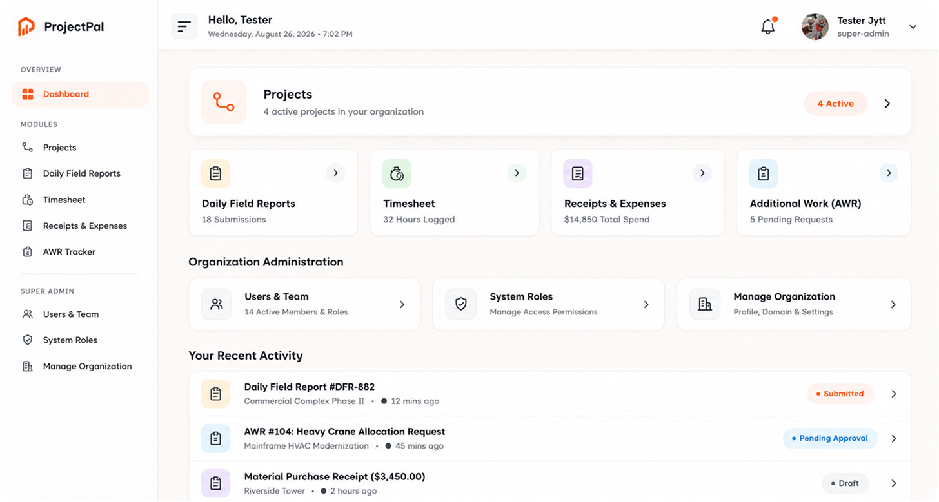Viewport: 939px width, 502px height.
Task: Click the System Roles card shield icon
Action: (461, 304)
